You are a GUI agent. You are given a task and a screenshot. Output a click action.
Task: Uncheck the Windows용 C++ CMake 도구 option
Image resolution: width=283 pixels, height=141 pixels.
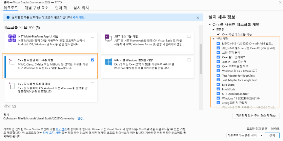(218, 71)
